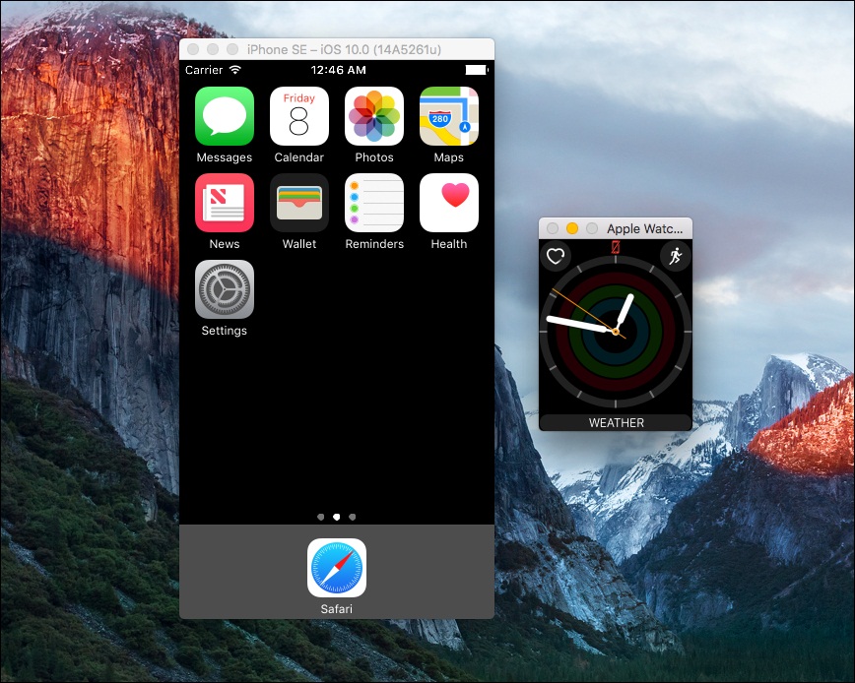The width and height of the screenshot is (855, 683).
Task: Tap the battery indicator in status bar
Action: pos(477,70)
